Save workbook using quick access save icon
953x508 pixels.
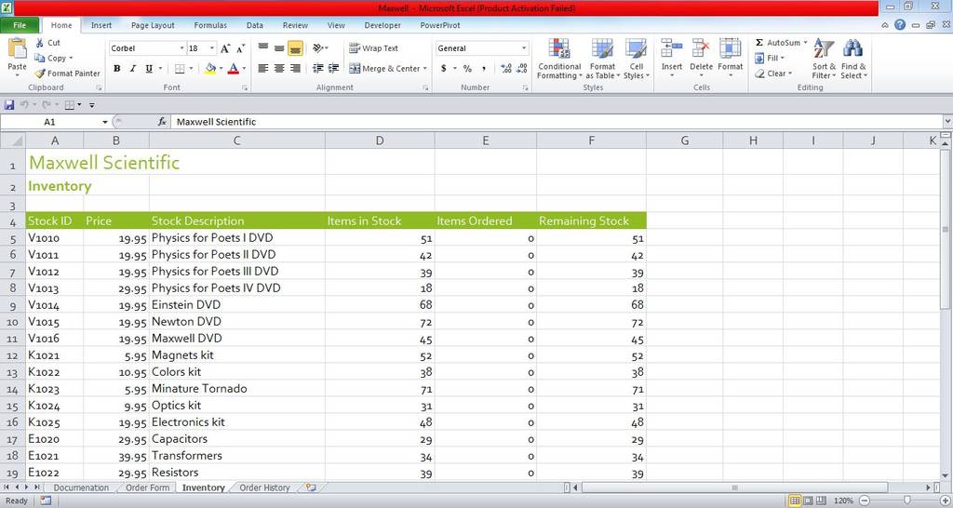(x=9, y=105)
